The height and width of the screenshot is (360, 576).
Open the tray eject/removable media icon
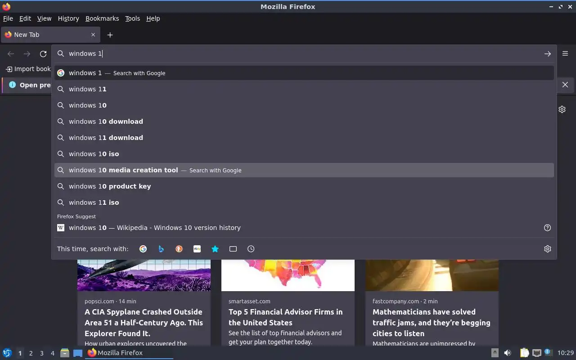point(495,353)
